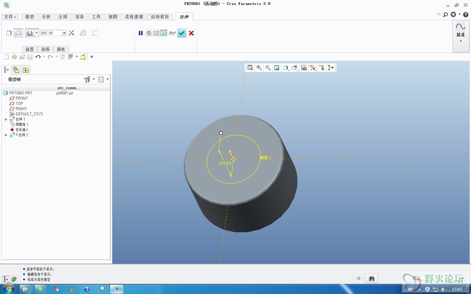This screenshot has height=294, width=471.
Task: Click the windows switch icon
Action: coord(70,57)
